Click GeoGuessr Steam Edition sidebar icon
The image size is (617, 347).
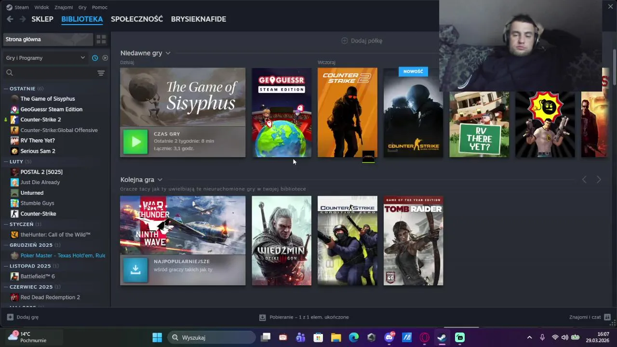pos(14,109)
